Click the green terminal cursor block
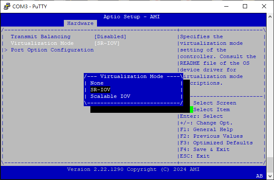 tap(192, 109)
